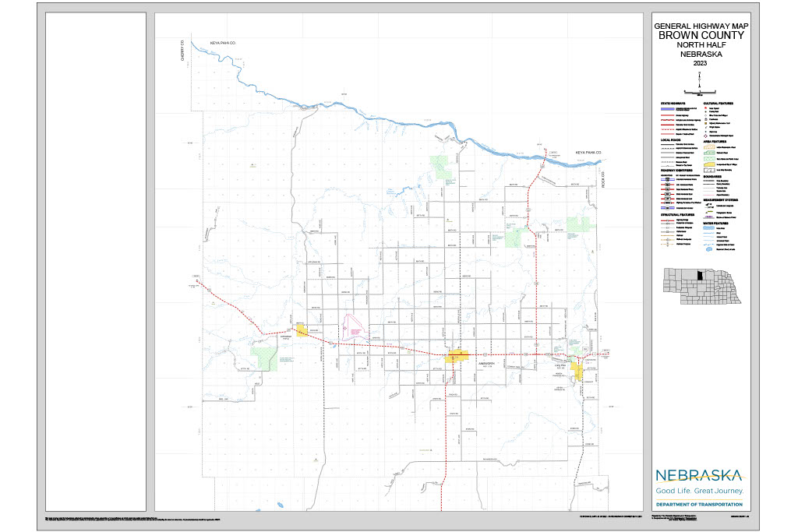The image size is (798, 532).
Task: Click the ROADWAY IDENTIFIERS legend heading
Action: tap(676, 171)
